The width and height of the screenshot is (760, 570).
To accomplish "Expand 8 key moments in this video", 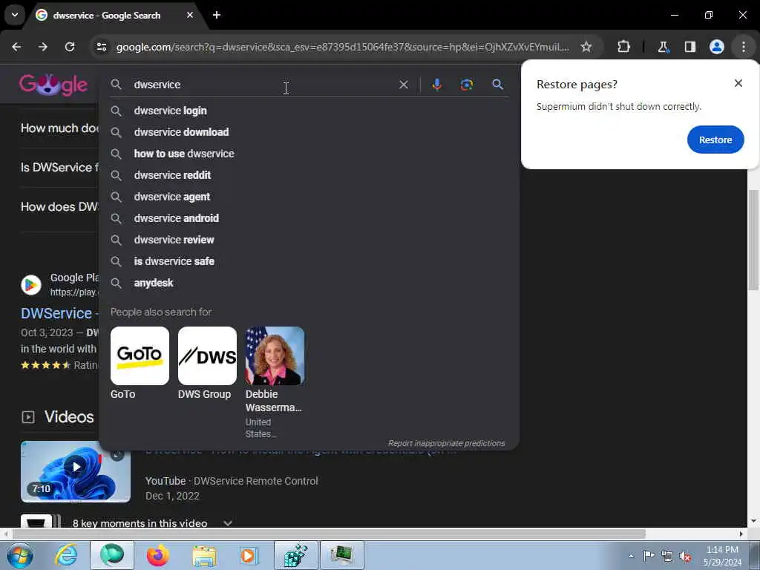I will click(152, 523).
